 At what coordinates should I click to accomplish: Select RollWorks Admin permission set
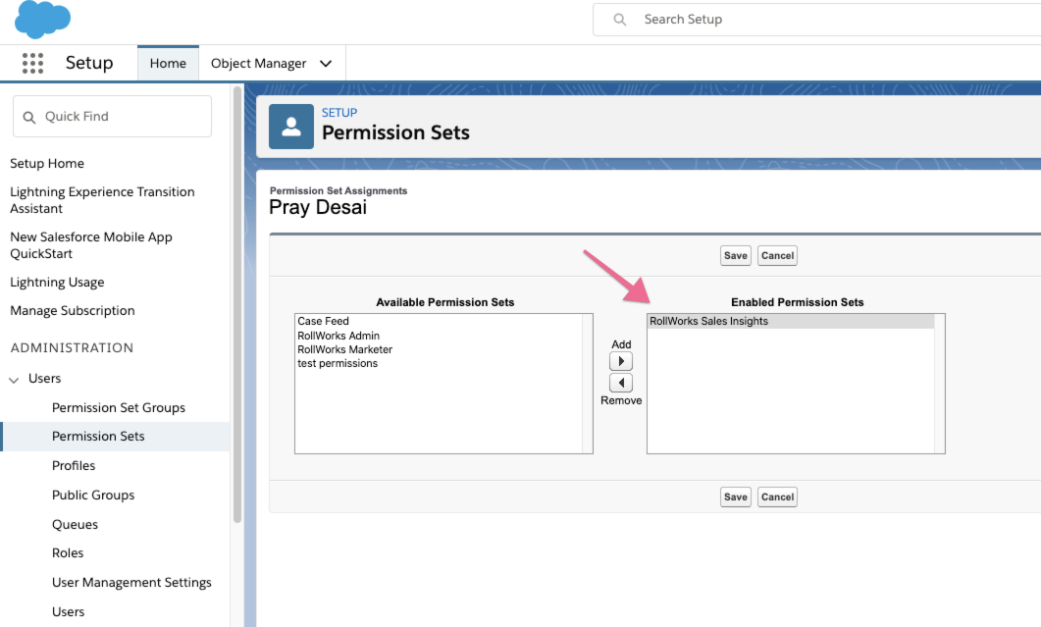[x=338, y=337]
